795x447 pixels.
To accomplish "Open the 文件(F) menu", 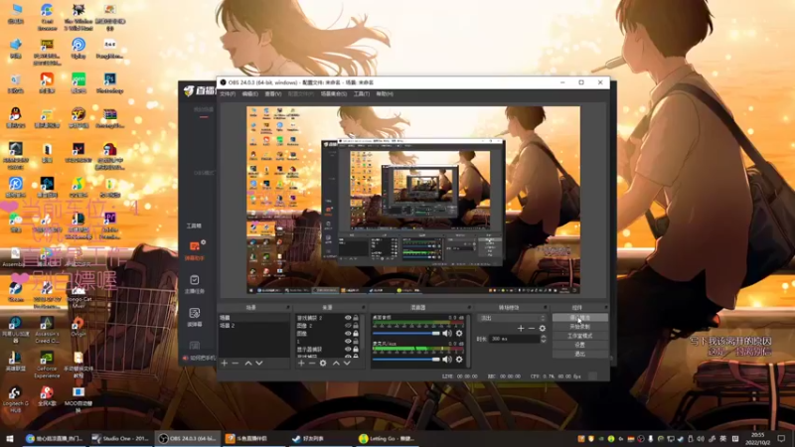I will (x=228, y=93).
